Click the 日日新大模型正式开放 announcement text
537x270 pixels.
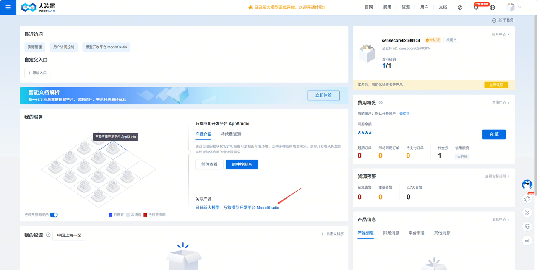coord(289,8)
